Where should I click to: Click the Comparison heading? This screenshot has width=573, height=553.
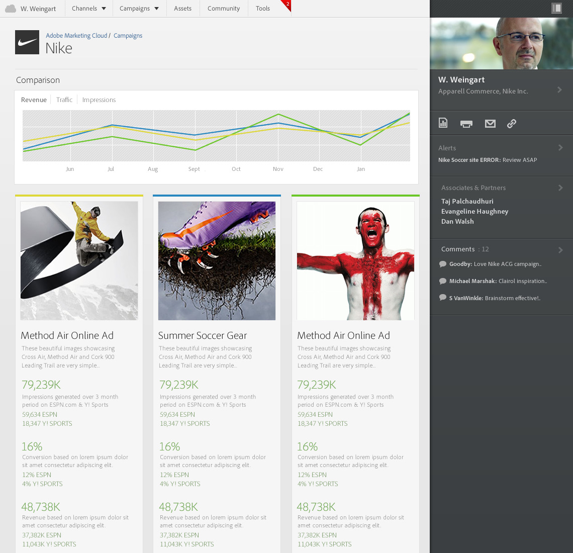38,80
